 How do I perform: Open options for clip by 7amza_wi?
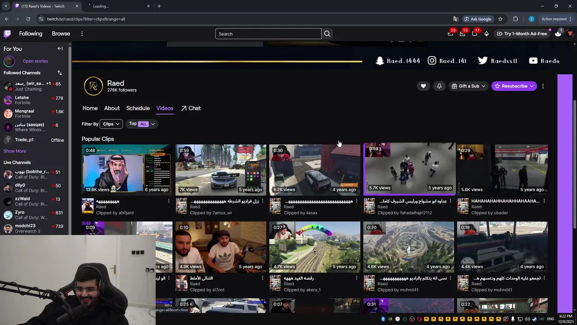click(263, 201)
